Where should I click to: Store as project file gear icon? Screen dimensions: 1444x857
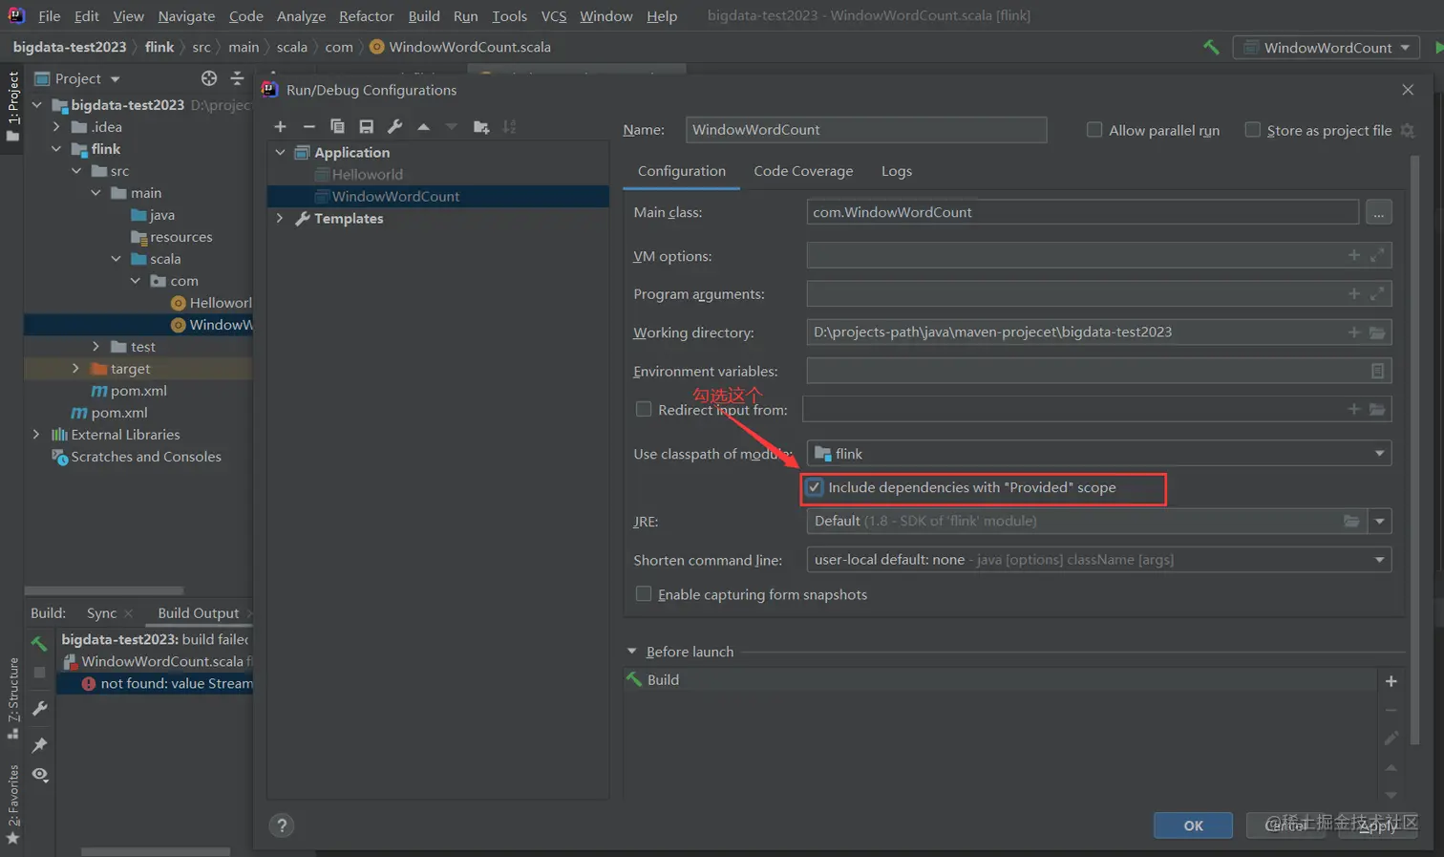pos(1407,130)
